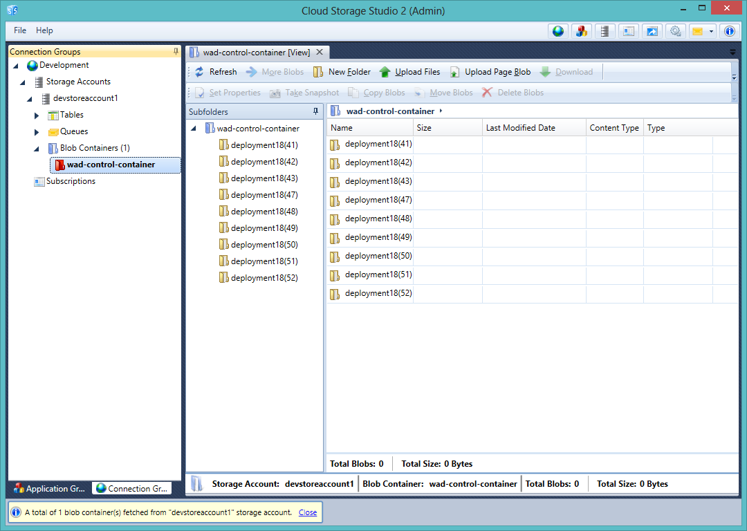The height and width of the screenshot is (531, 747).
Task: Click the colored cubes application groups icon
Action: click(581, 31)
